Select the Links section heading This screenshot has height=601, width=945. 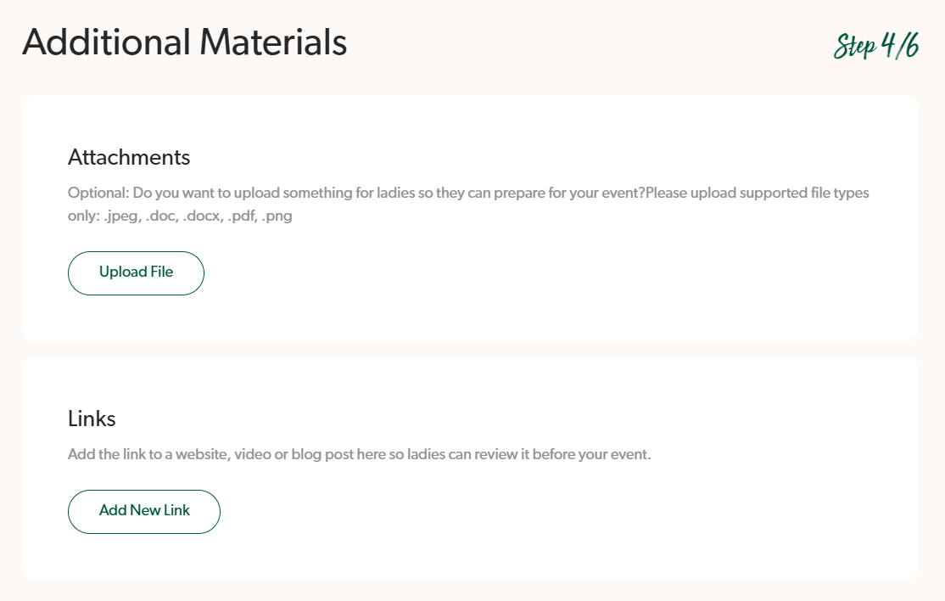click(x=92, y=418)
